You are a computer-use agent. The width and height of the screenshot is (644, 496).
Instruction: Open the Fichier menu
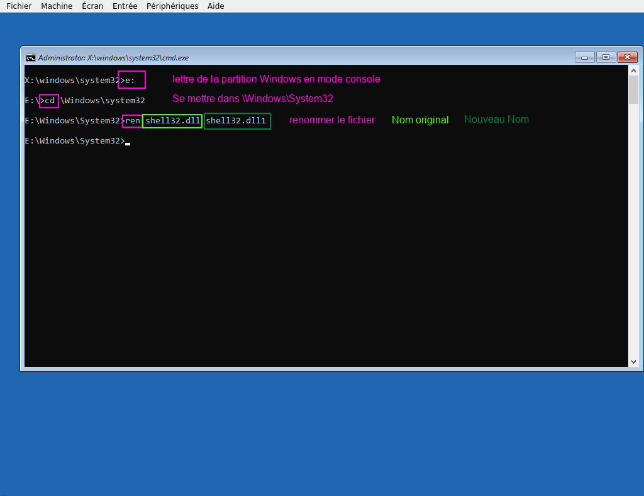pyautogui.click(x=19, y=6)
